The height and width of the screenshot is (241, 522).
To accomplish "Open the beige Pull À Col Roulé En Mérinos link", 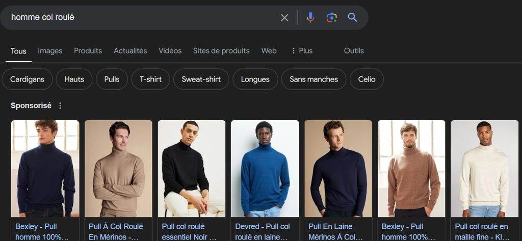I will pos(116,232).
